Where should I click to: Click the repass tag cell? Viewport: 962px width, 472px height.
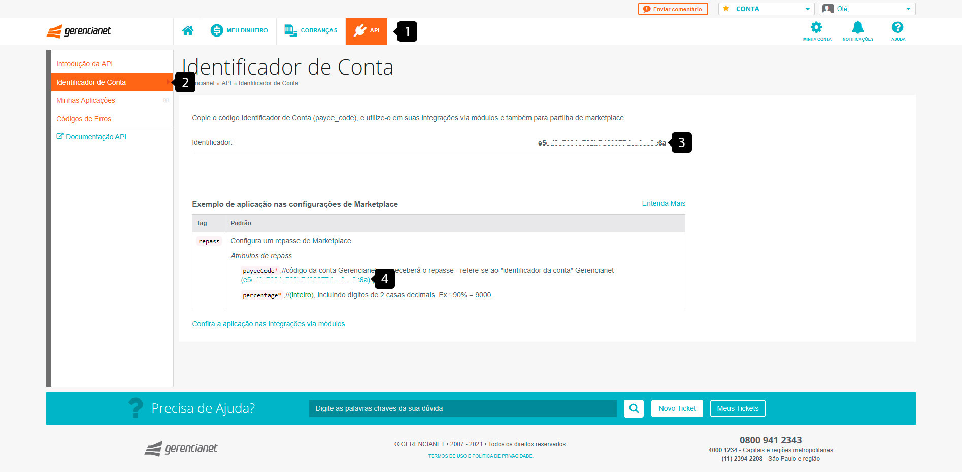tap(209, 241)
